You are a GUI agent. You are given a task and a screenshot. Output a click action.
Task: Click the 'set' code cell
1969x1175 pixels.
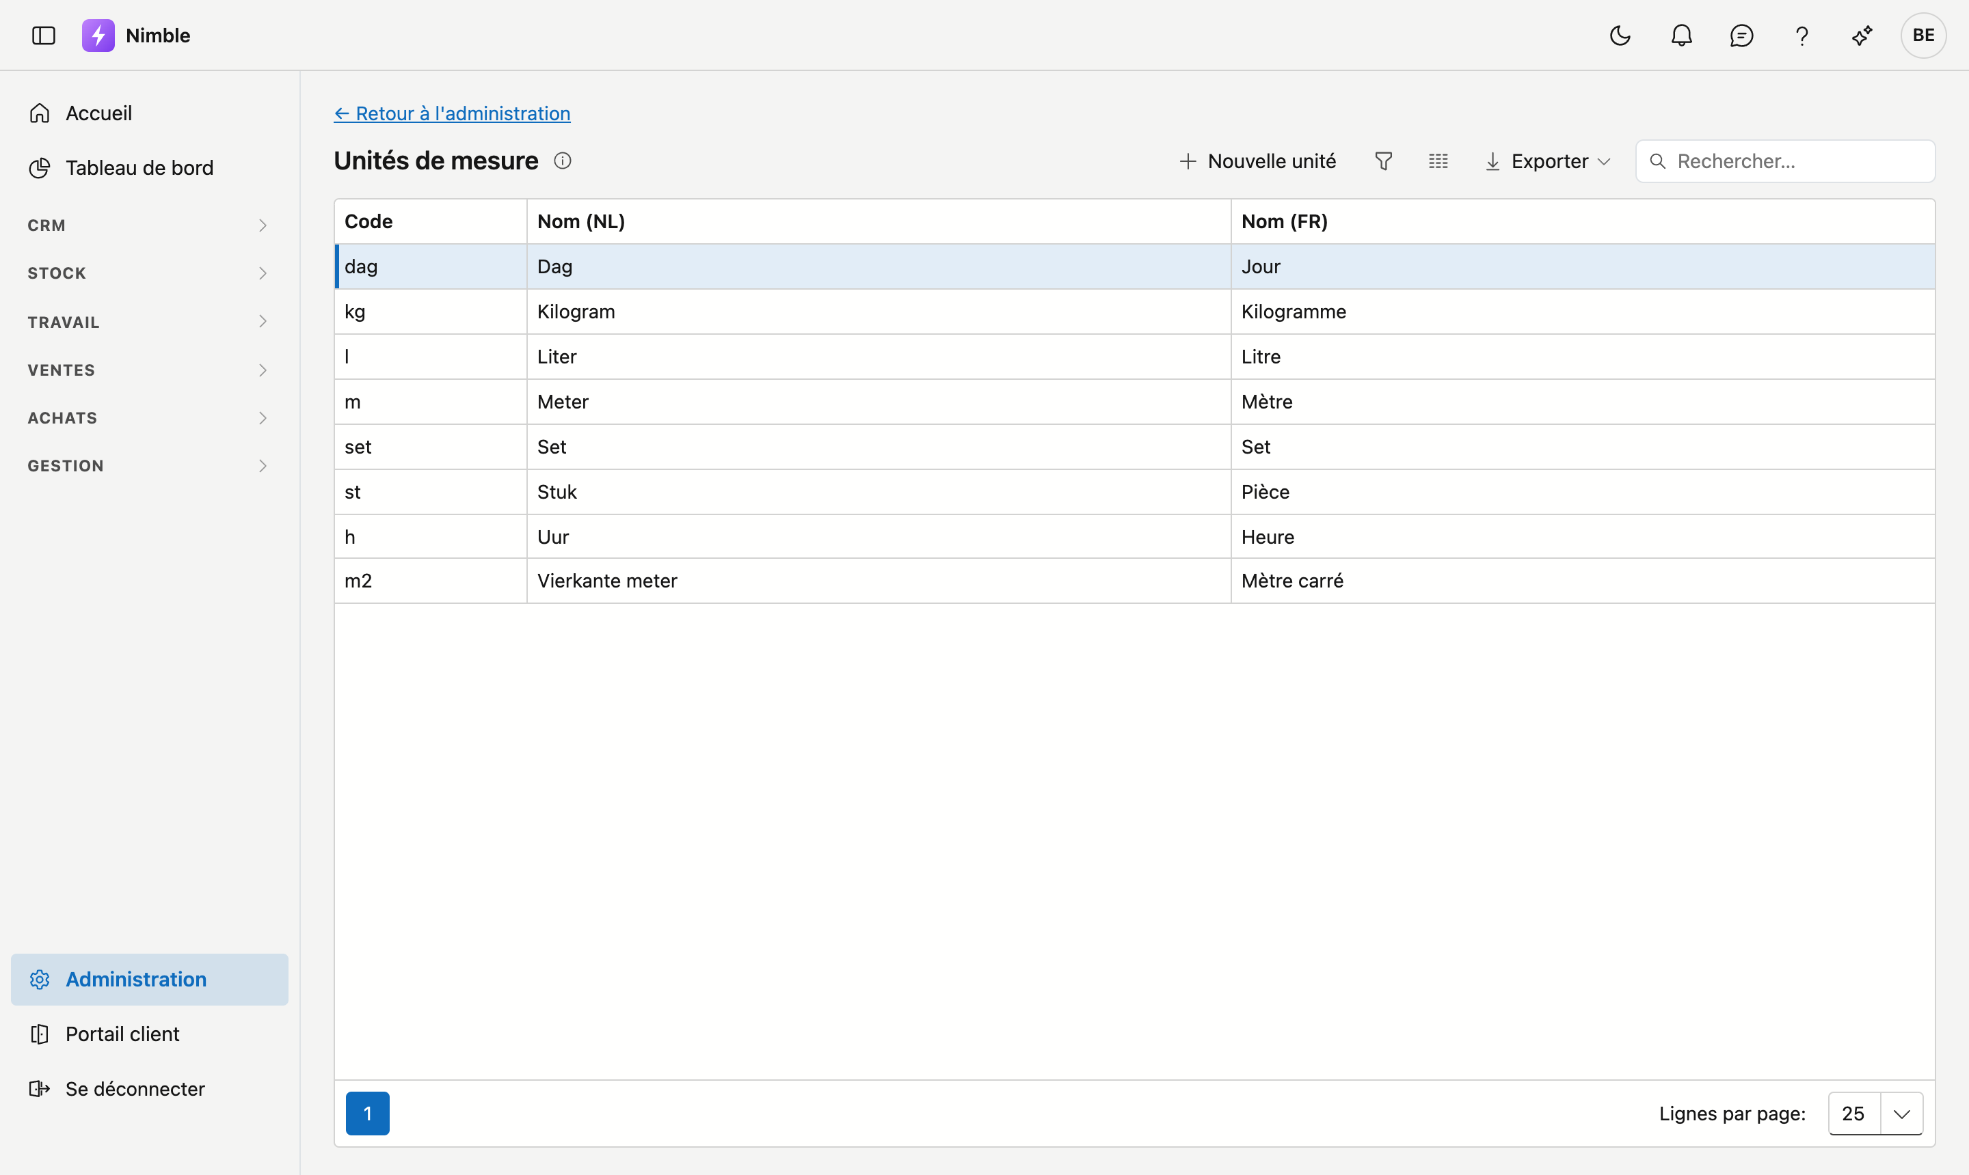click(431, 447)
